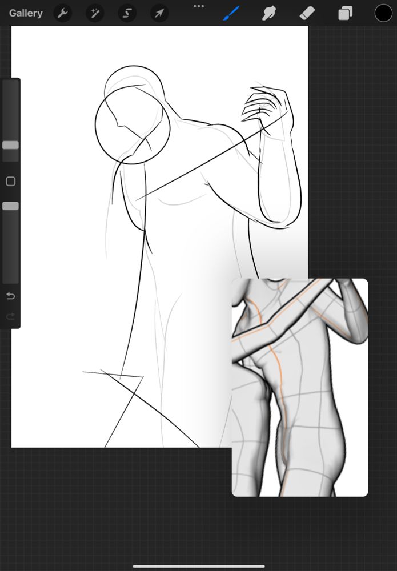
Task: Open the Adjustments magic wand menu
Action: click(x=95, y=14)
